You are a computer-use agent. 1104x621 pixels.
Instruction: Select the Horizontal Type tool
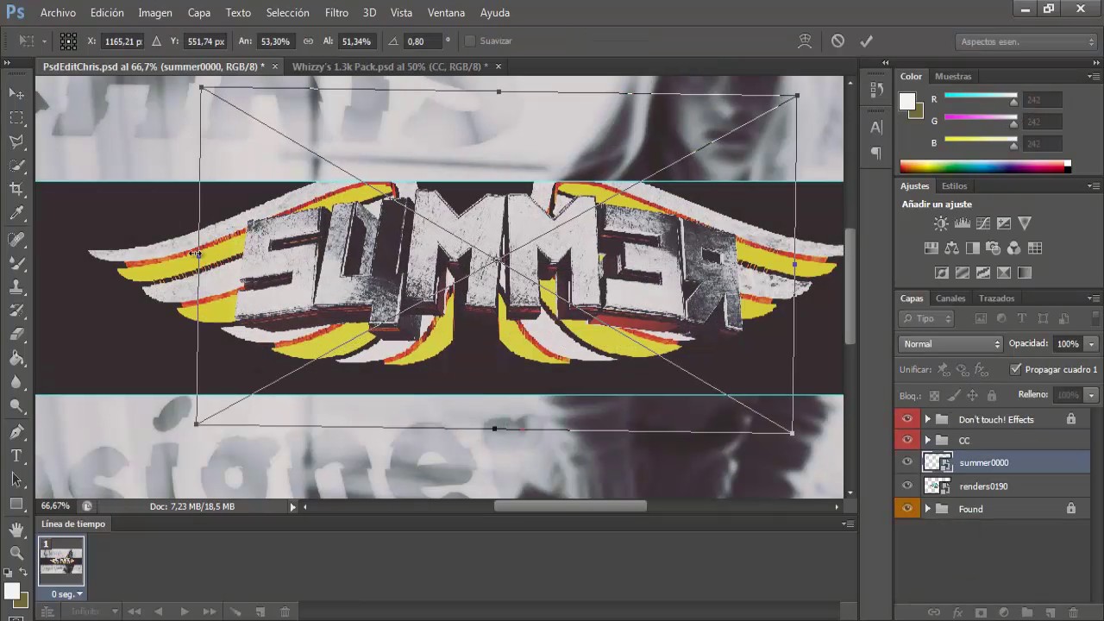(x=16, y=455)
